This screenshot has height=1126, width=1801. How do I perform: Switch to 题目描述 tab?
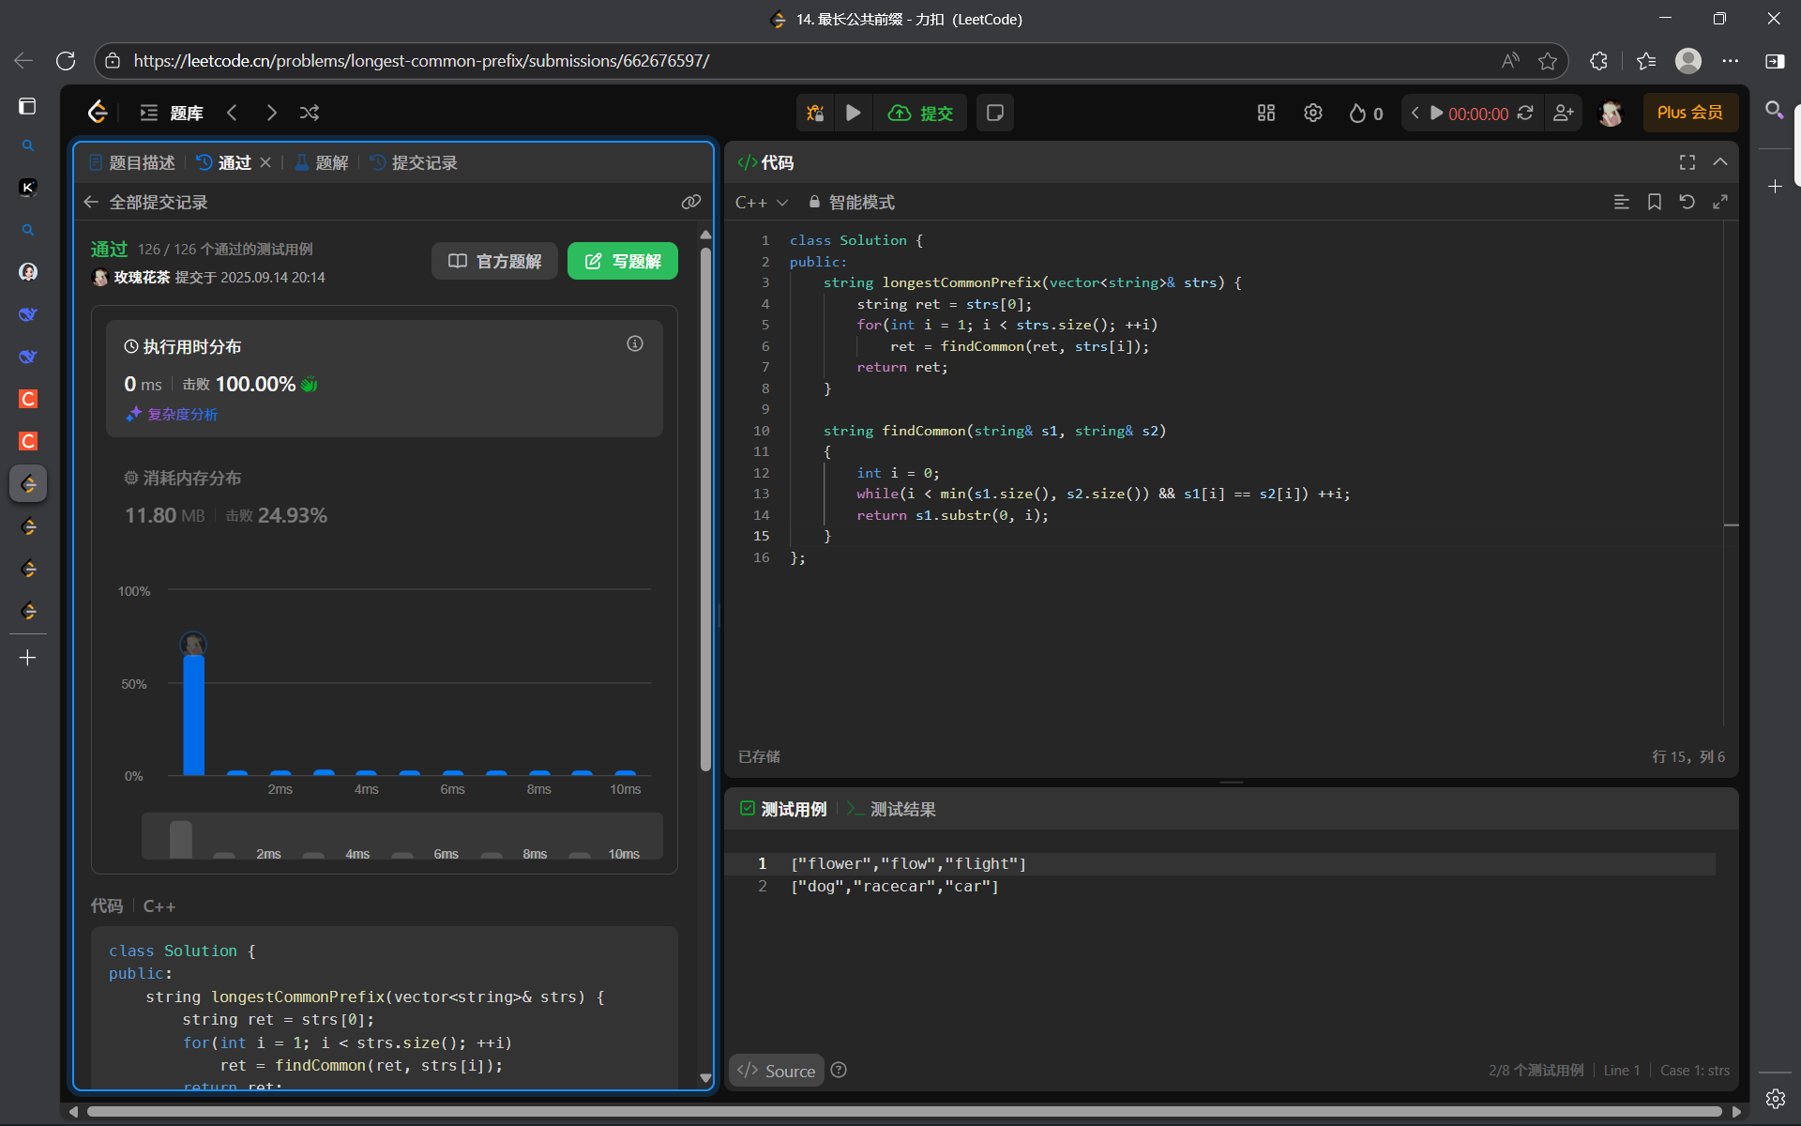click(132, 162)
